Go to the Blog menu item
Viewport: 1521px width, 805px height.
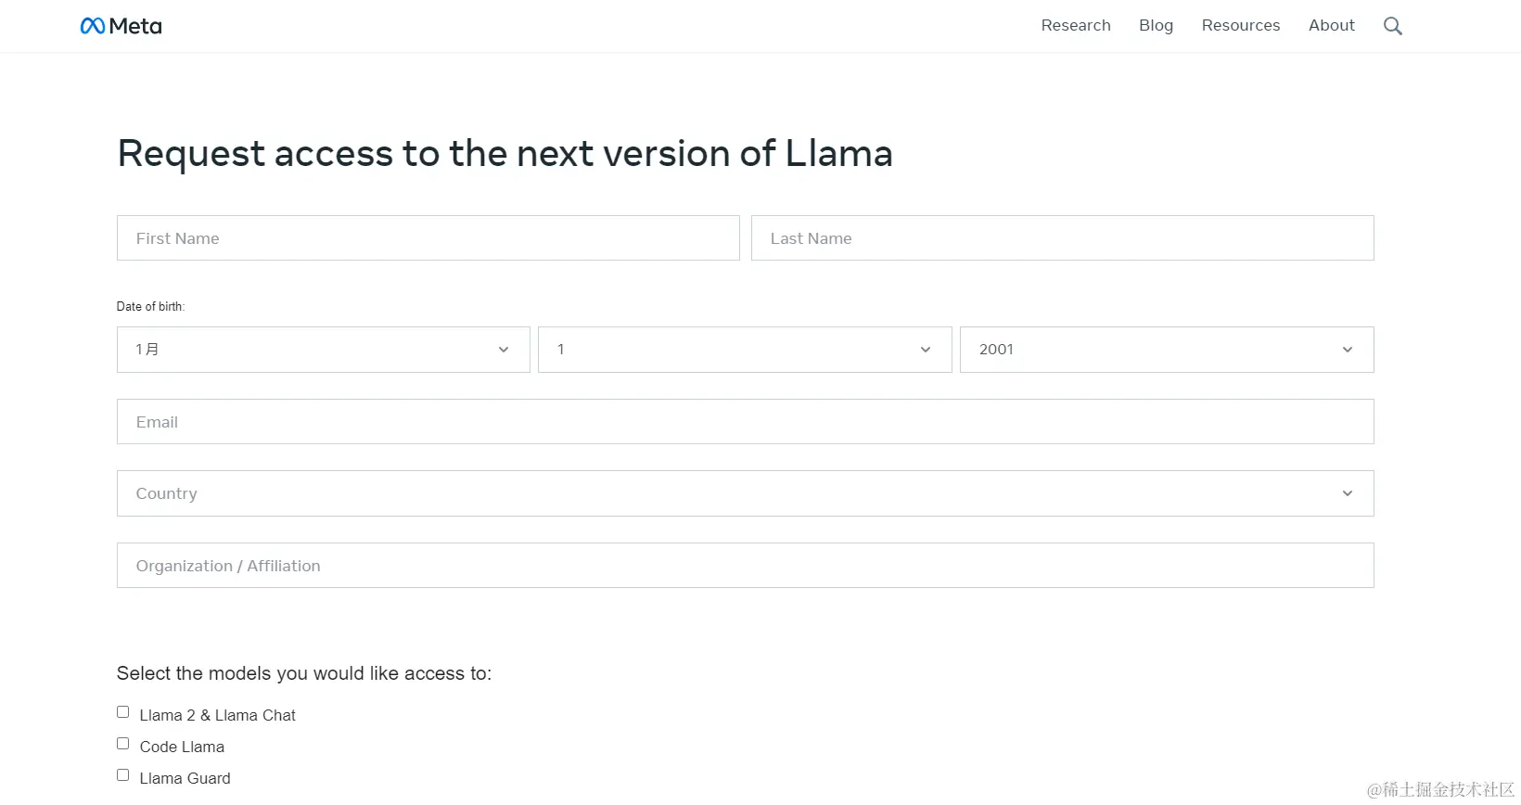[x=1156, y=26]
